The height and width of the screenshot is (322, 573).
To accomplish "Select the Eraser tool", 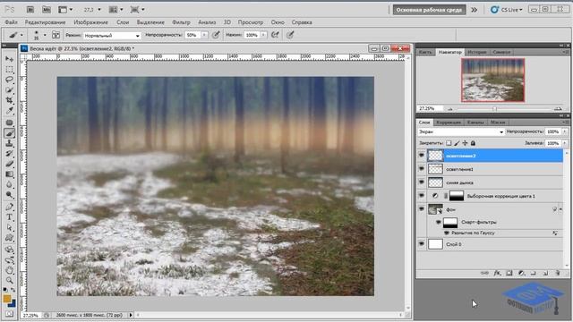I will pyautogui.click(x=10, y=164).
